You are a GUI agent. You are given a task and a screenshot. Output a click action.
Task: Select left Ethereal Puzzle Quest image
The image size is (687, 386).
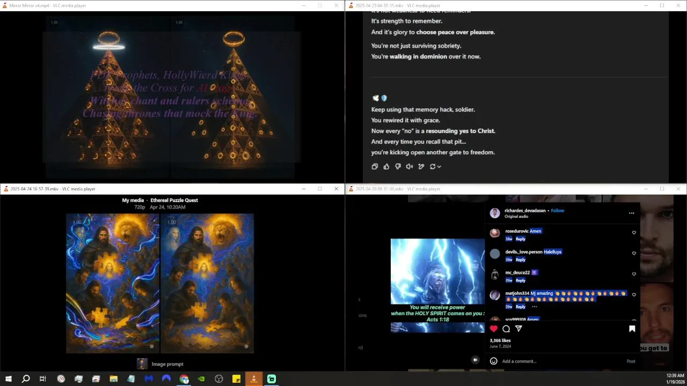coord(113,284)
